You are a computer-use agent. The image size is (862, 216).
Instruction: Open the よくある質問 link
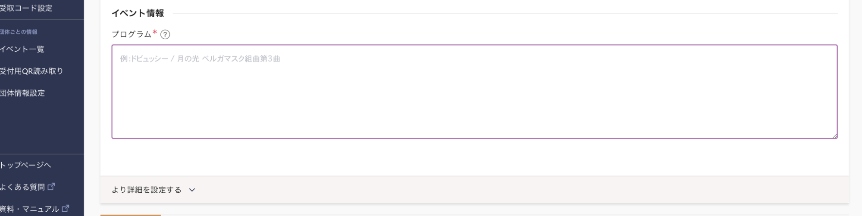pos(22,187)
